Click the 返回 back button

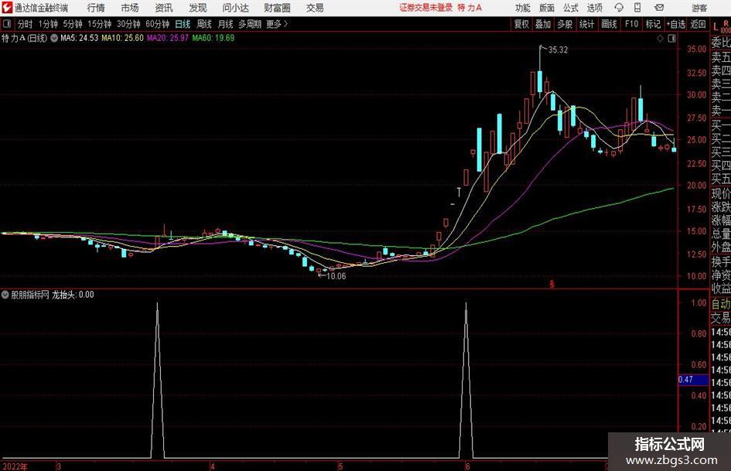coord(698,24)
